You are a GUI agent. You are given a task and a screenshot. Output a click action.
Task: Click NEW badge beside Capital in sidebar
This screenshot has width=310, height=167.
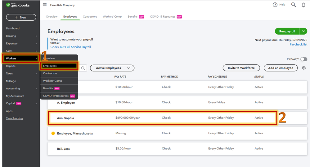click(19, 104)
